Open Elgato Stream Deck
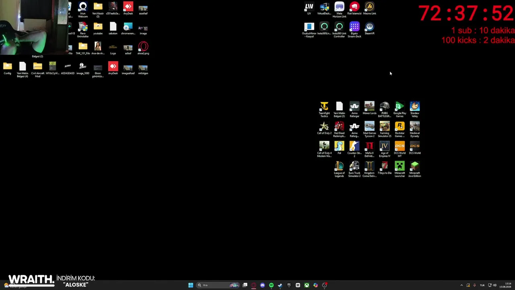 pyautogui.click(x=354, y=30)
